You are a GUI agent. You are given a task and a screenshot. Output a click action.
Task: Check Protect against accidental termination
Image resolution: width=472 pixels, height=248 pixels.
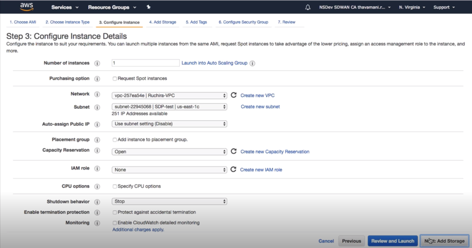tap(115, 212)
